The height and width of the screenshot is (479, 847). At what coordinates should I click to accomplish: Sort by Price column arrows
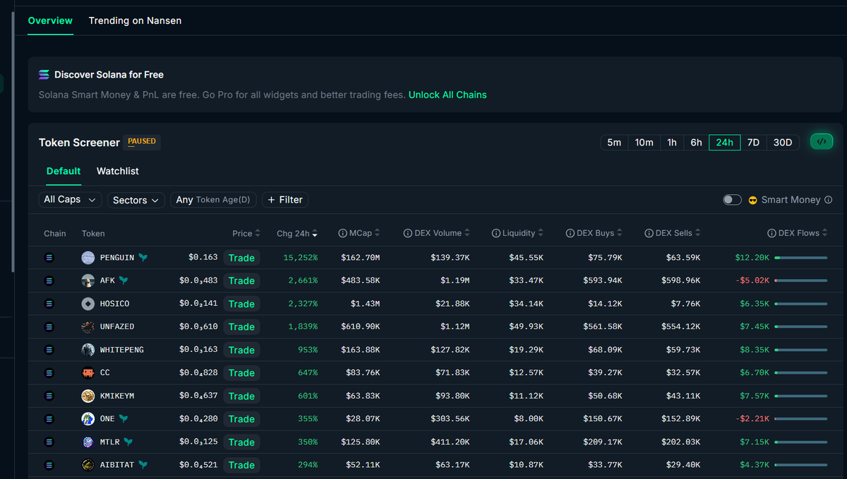(258, 233)
